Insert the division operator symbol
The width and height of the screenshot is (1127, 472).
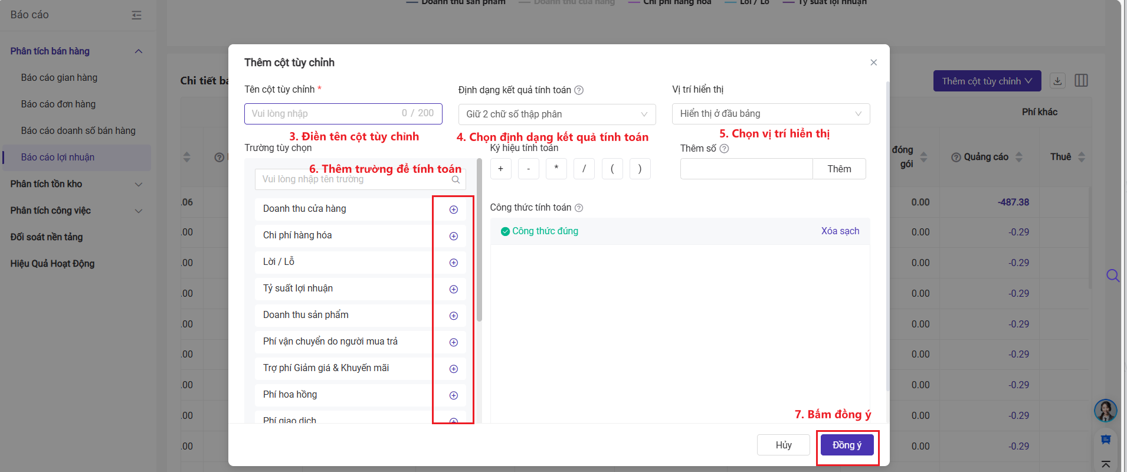[584, 169]
